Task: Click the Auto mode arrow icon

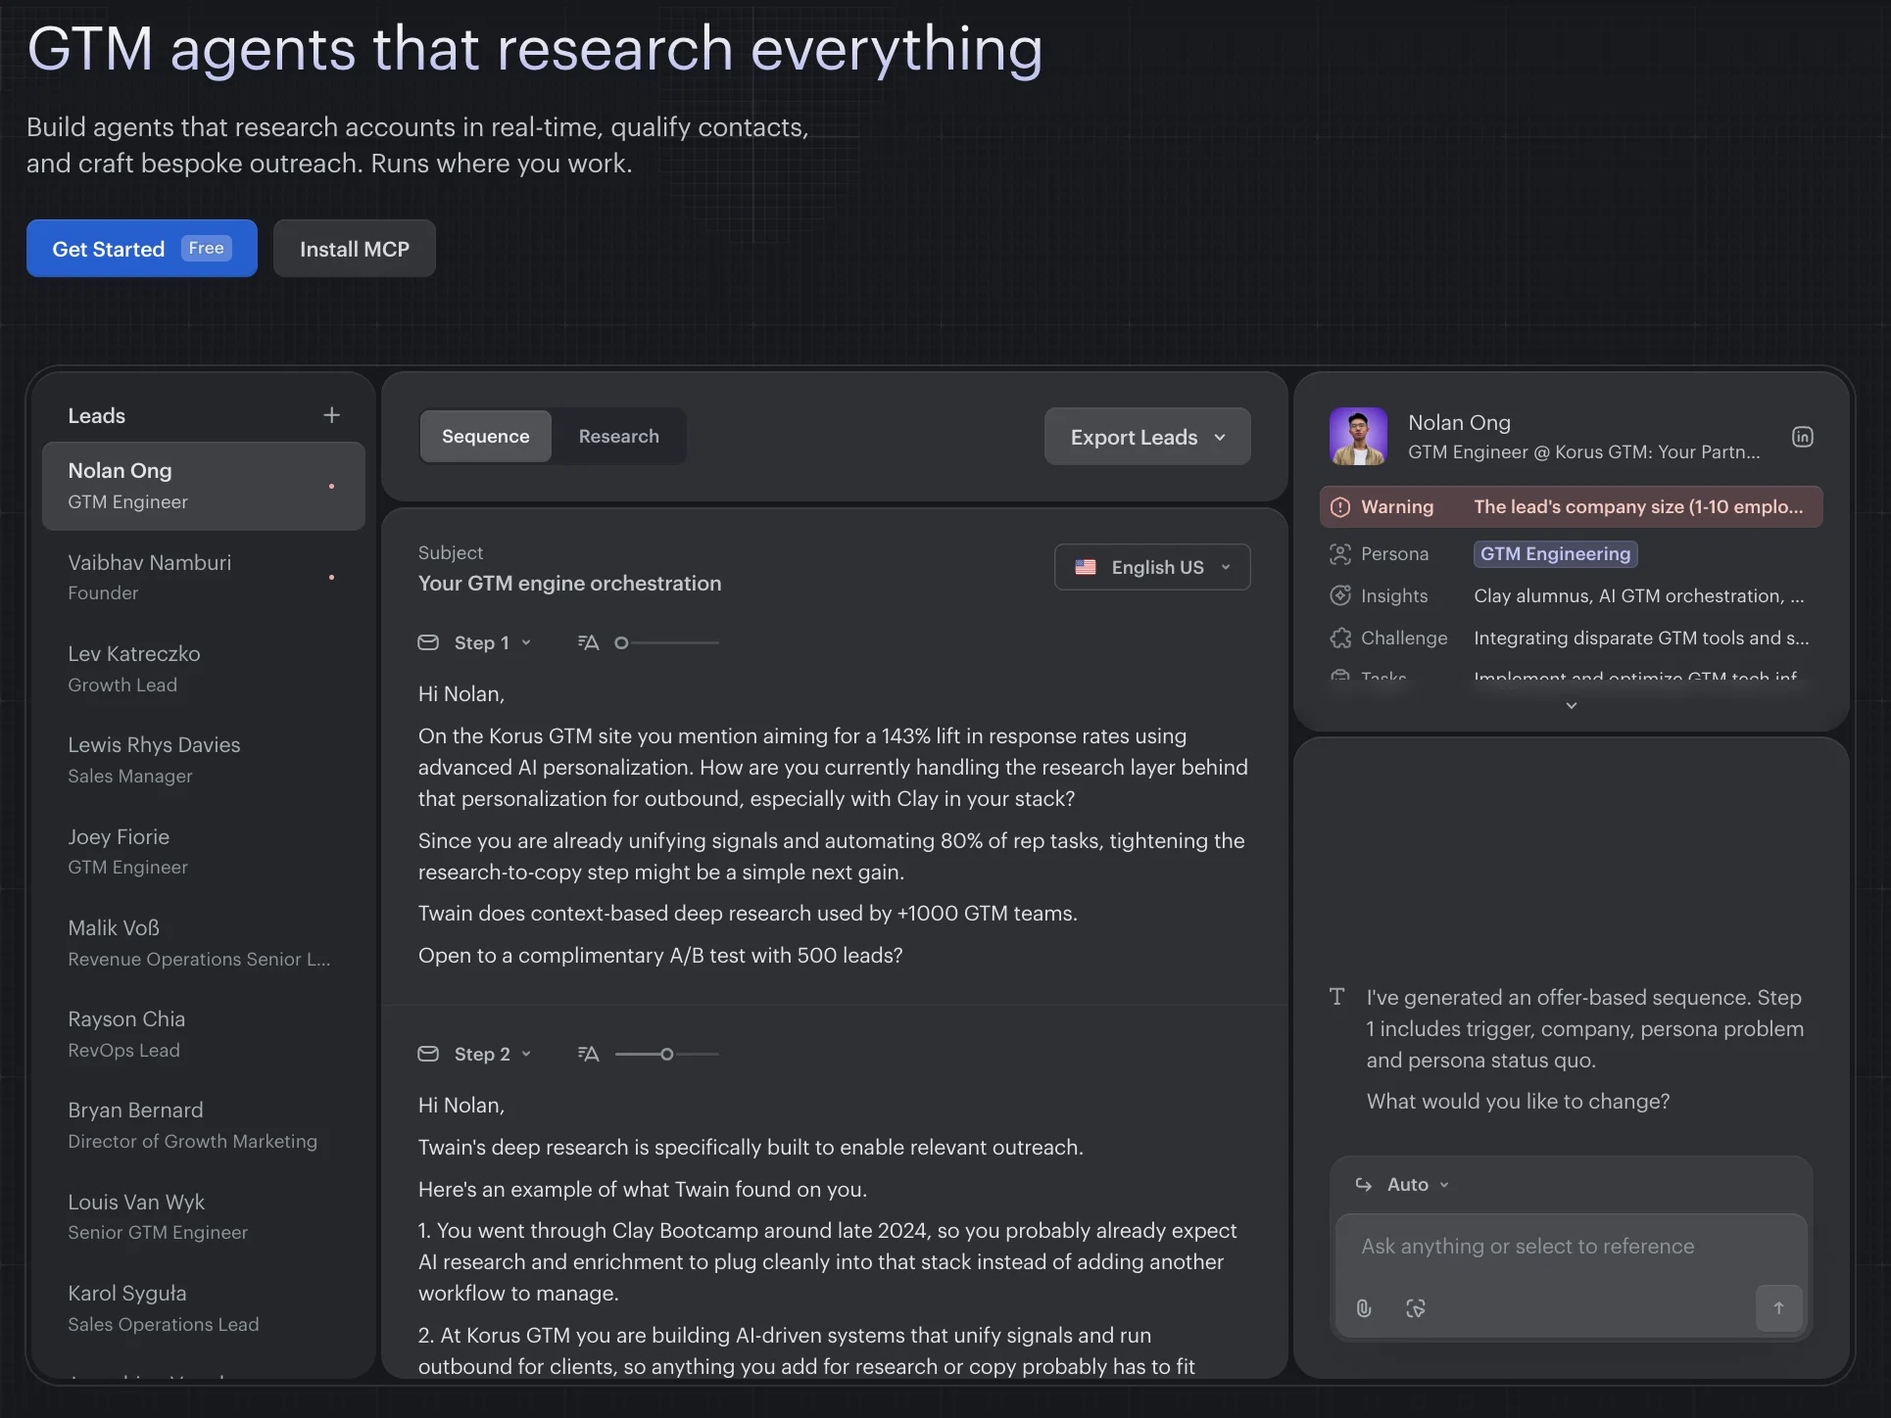Action: pos(1364,1185)
